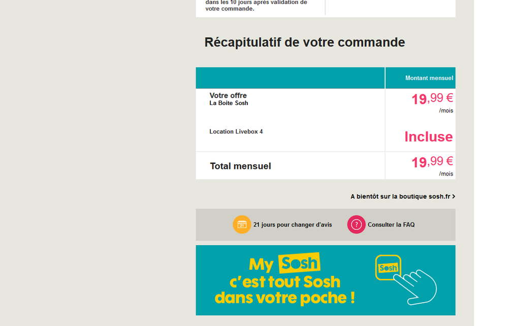Click the chevron after boutique sosh.fr

tap(454, 196)
